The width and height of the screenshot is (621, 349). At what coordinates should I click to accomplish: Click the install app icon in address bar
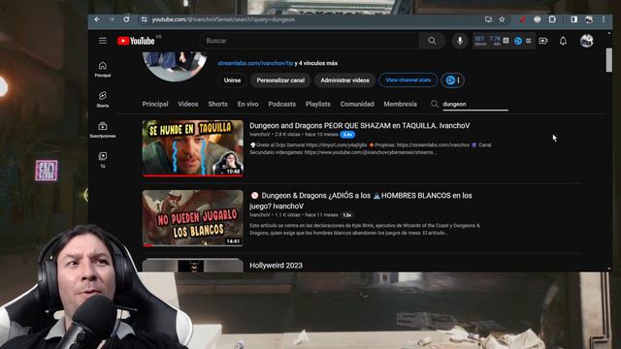coord(488,19)
